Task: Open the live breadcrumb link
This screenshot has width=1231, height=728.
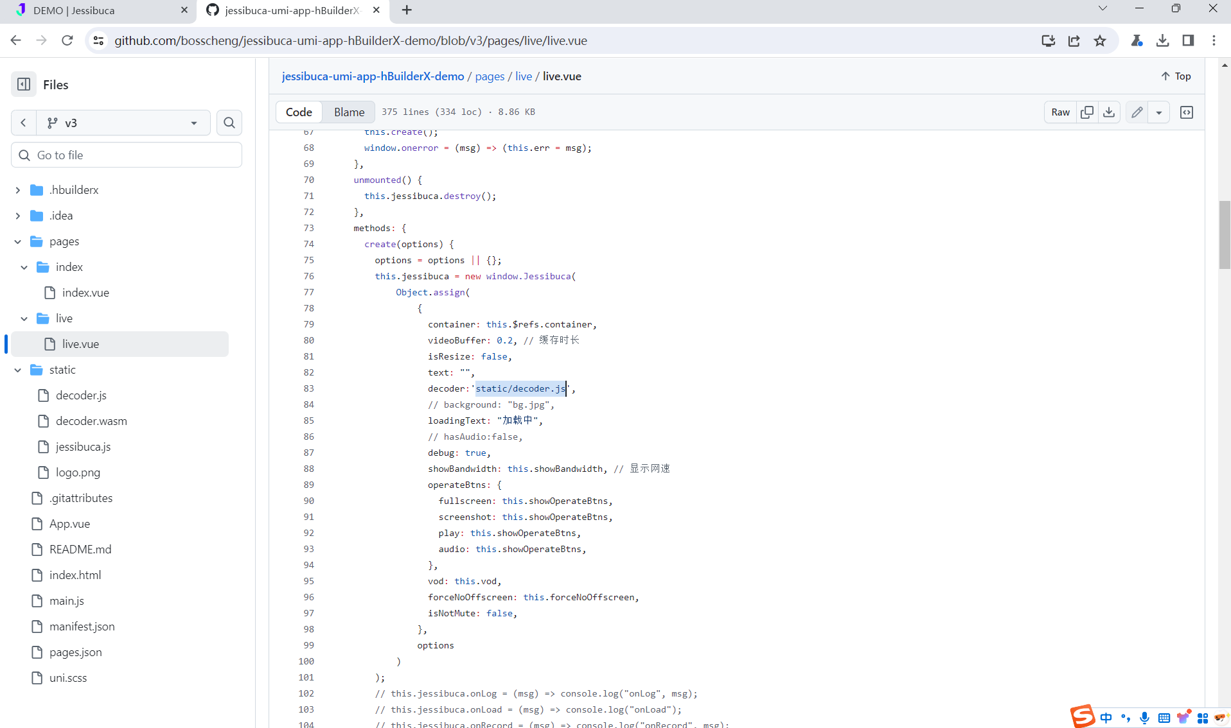Action: pyautogui.click(x=524, y=76)
